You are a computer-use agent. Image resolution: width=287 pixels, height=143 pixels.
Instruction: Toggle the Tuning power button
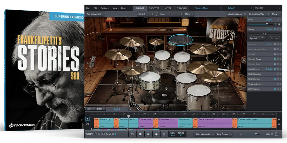pyautogui.click(x=275, y=29)
